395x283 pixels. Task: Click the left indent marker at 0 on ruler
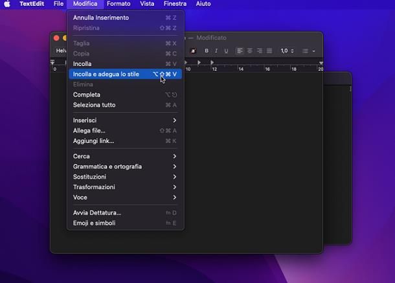[52, 62]
